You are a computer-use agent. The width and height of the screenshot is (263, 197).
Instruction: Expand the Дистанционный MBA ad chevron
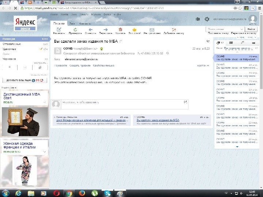coord(45,102)
